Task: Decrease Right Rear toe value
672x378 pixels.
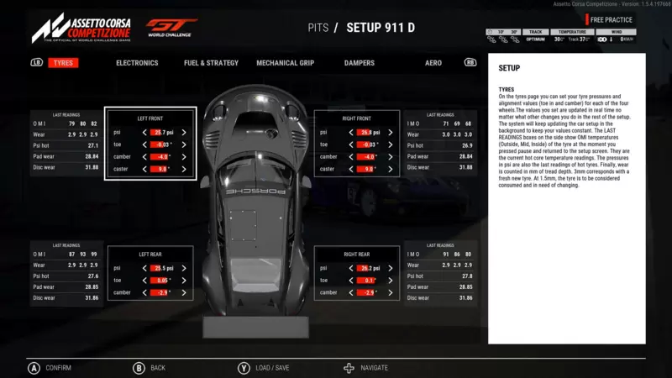Action: pyautogui.click(x=351, y=281)
